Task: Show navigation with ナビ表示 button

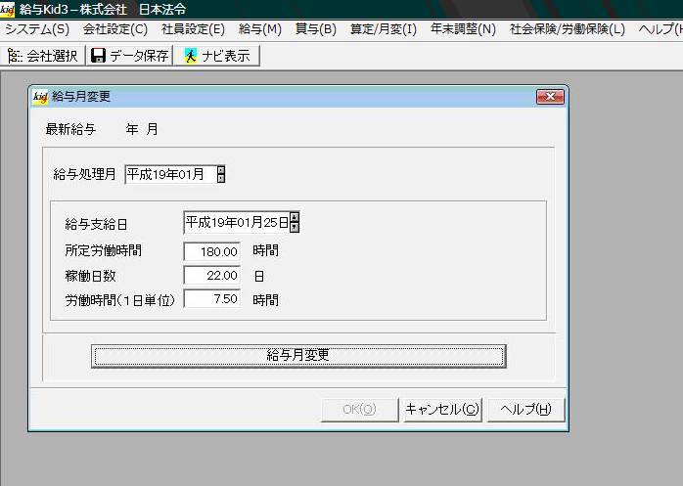Action: pos(216,56)
